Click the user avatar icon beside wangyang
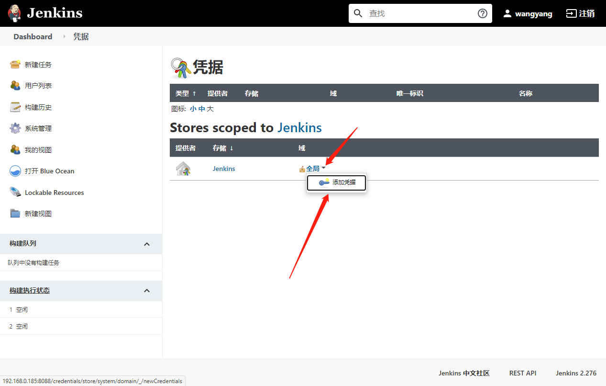This screenshot has width=606, height=386. [x=507, y=13]
